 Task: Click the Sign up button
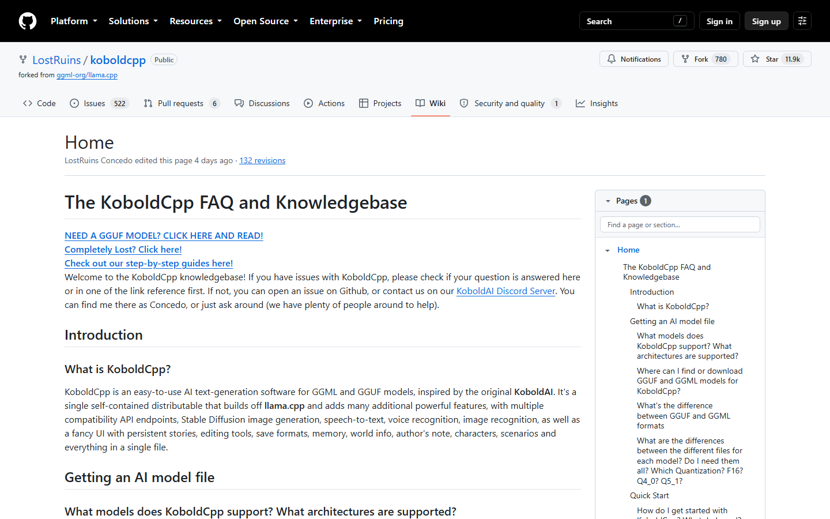766,21
